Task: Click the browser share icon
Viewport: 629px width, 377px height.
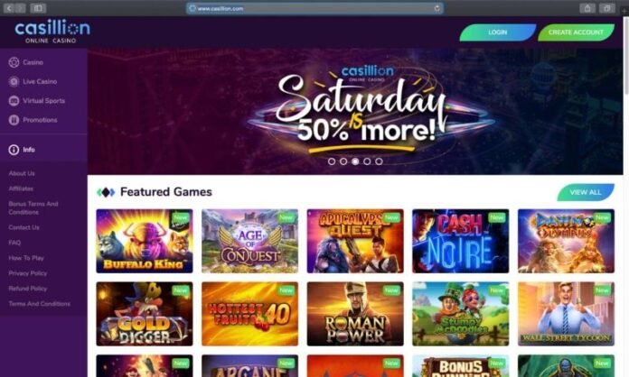Action: click(587, 8)
